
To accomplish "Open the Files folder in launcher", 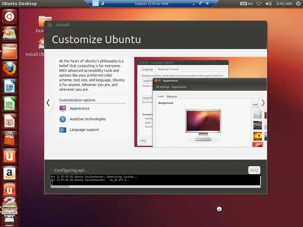I will (9, 51).
